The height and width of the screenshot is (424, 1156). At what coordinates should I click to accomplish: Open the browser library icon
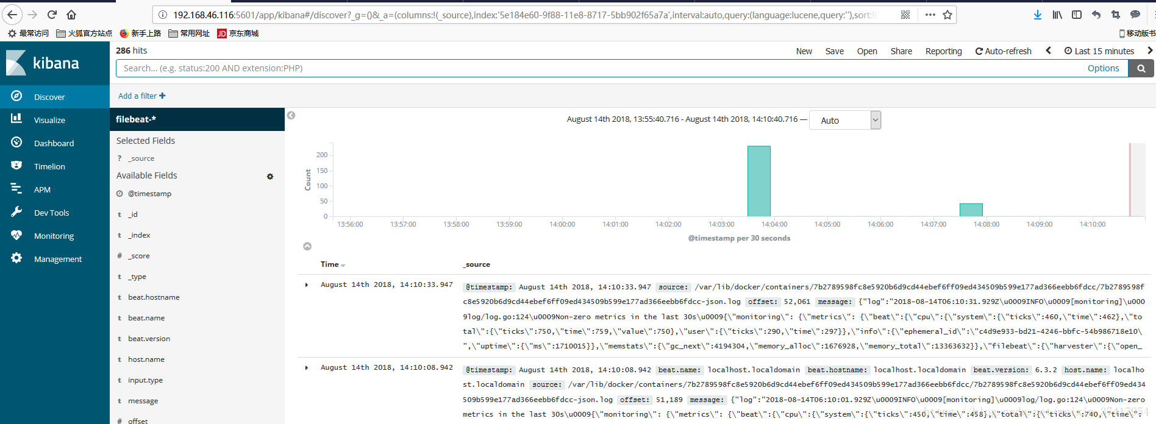1057,15
